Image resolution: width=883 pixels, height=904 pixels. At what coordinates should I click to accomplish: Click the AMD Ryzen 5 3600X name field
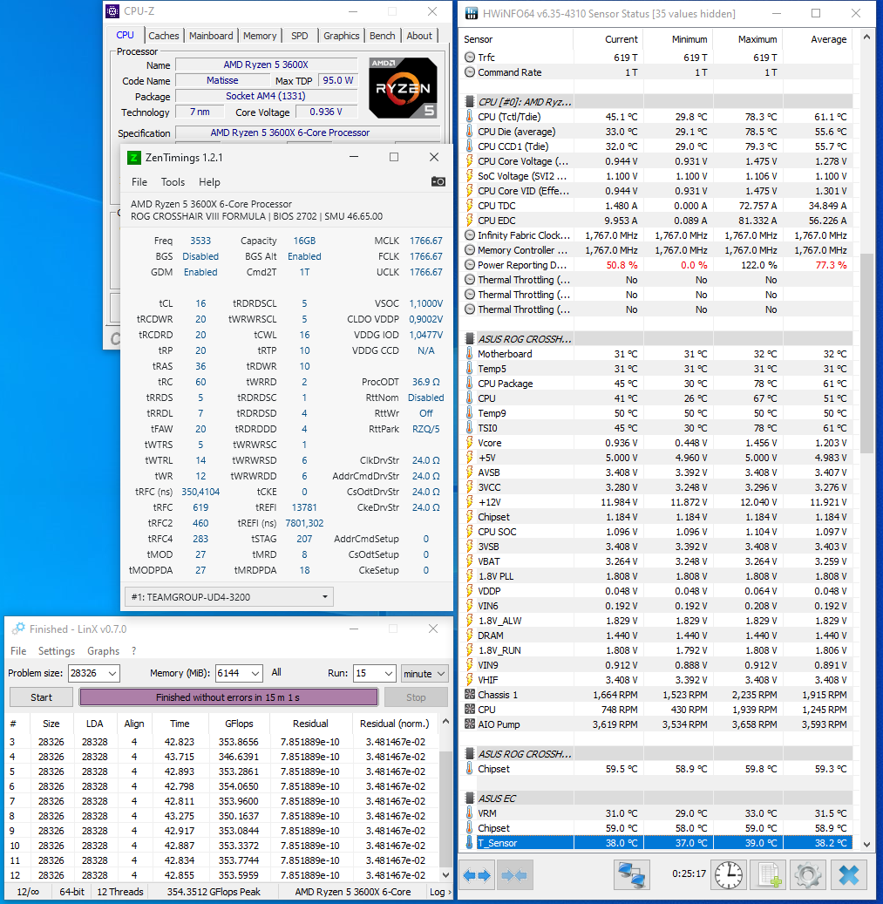click(266, 65)
